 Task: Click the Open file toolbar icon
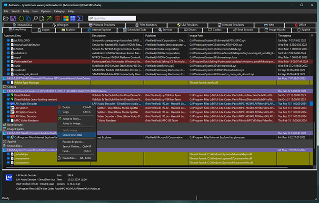(x=6, y=18)
